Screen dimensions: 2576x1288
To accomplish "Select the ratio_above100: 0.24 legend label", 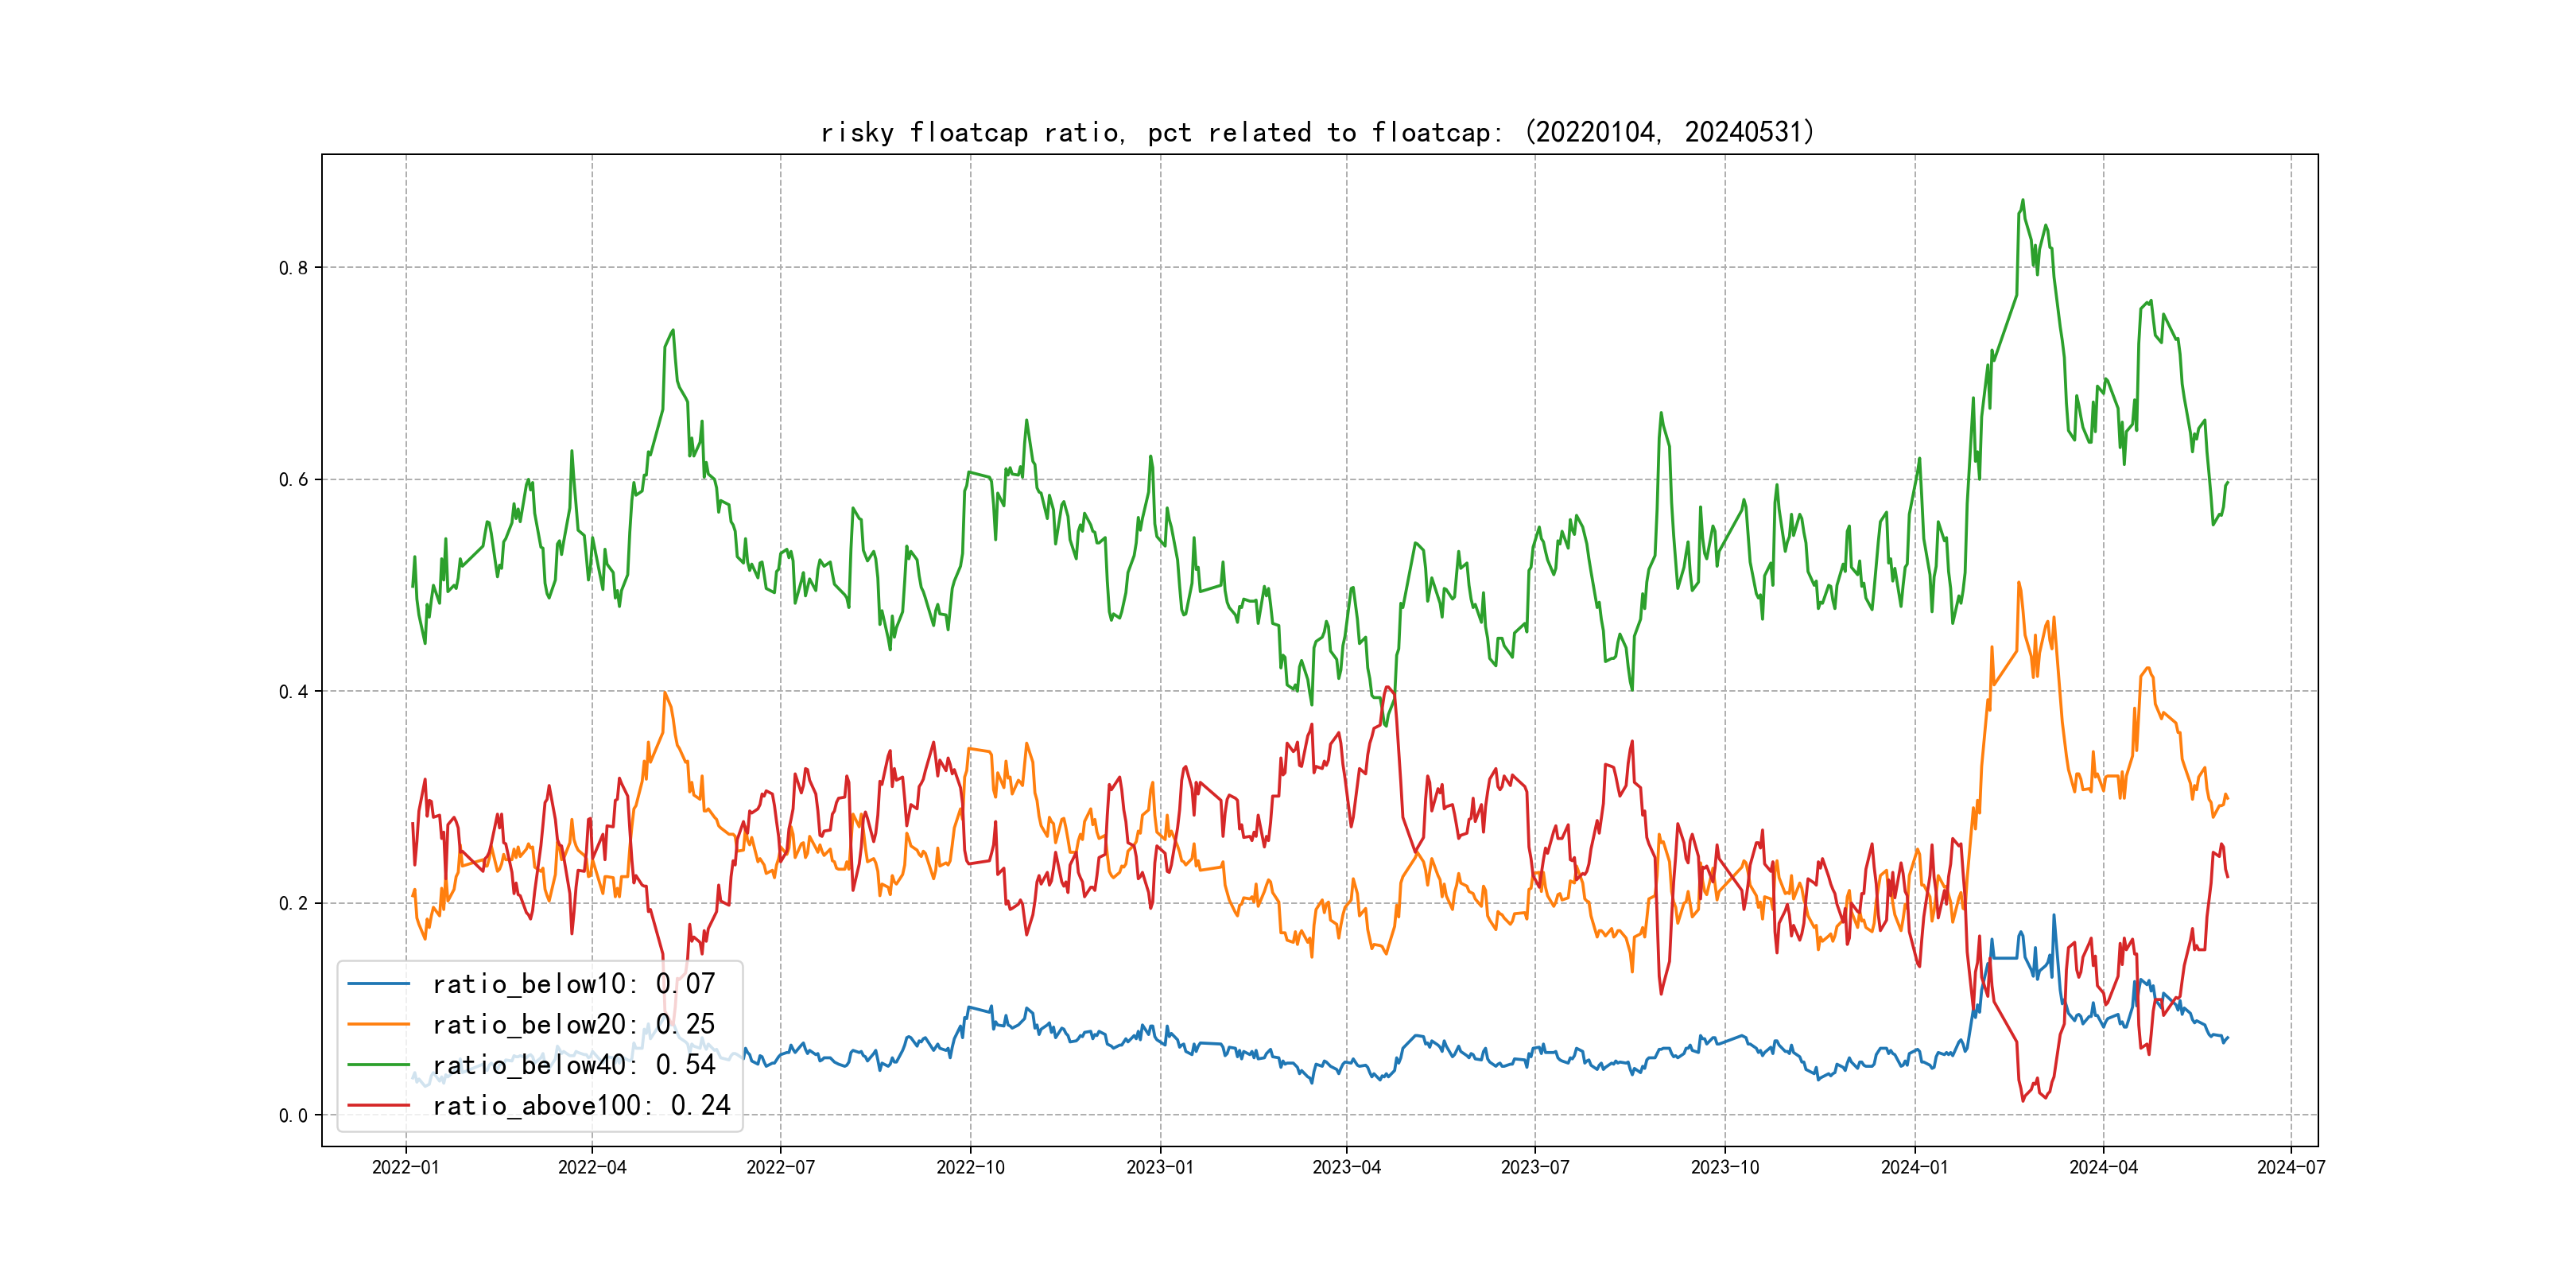I will pyautogui.click(x=581, y=1105).
